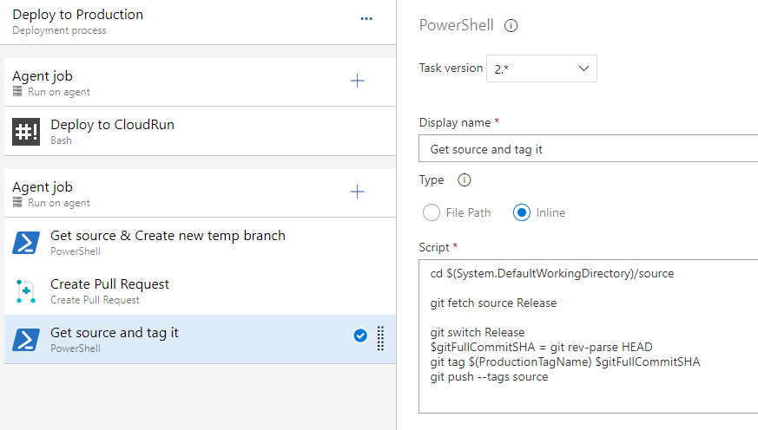
Task: Click the PowerShell icon of Get source and tag it
Action: point(26,340)
